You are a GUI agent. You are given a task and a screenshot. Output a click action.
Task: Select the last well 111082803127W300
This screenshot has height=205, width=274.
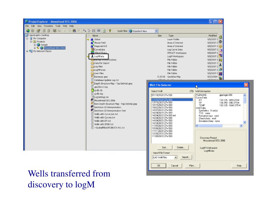(x=162, y=136)
